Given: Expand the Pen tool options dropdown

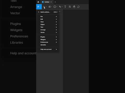Looking at the screenshot, I should point(62,7).
